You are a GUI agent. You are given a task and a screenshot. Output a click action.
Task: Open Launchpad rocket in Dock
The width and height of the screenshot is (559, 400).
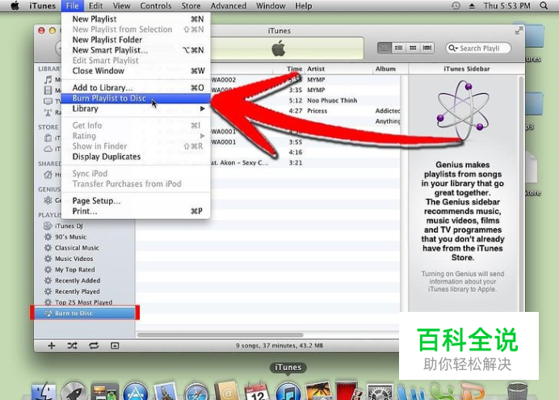point(74,392)
